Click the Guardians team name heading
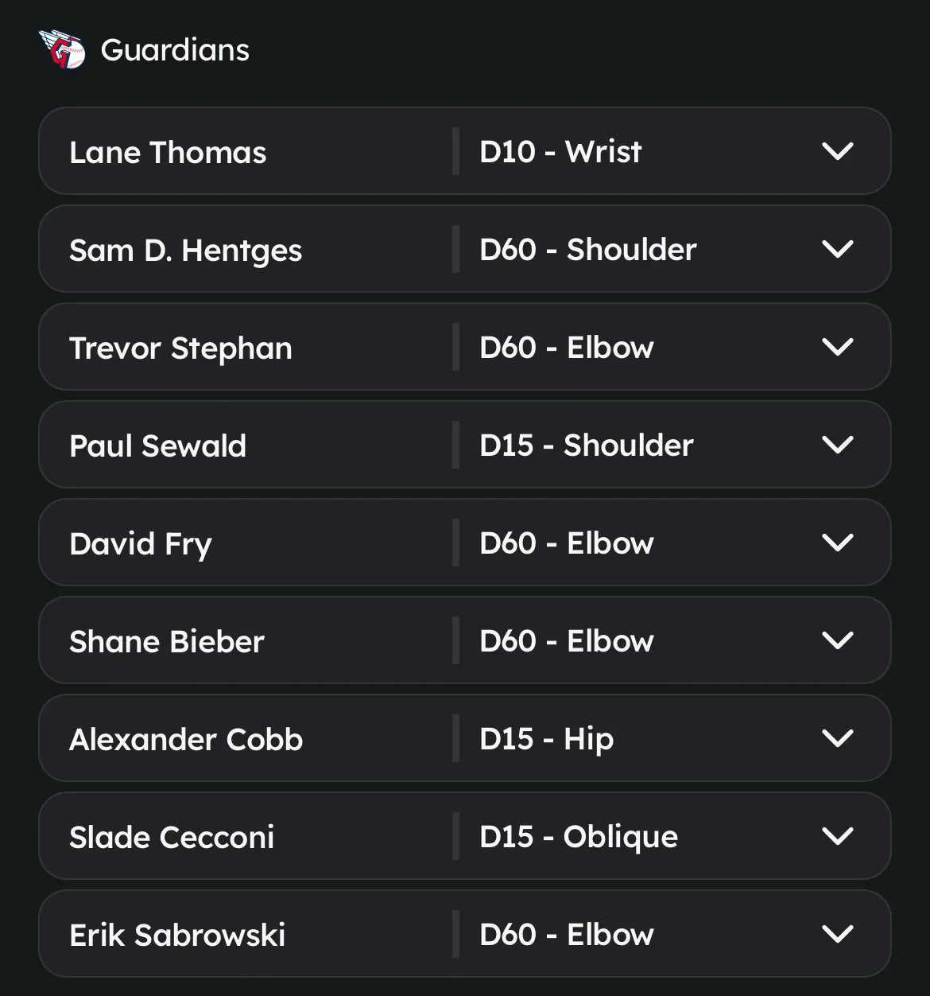Screen dimensions: 930x996 (x=175, y=50)
